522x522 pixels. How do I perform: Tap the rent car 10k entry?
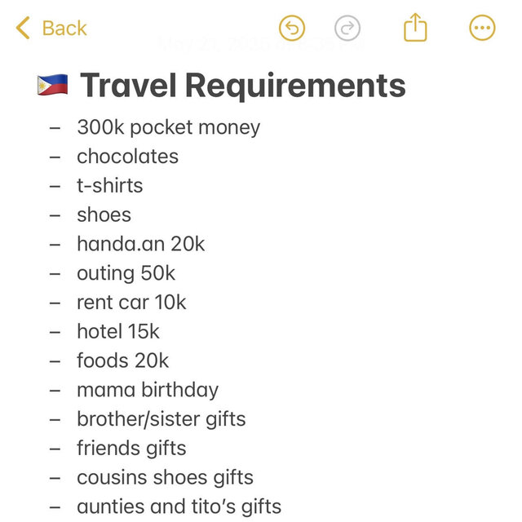(131, 303)
